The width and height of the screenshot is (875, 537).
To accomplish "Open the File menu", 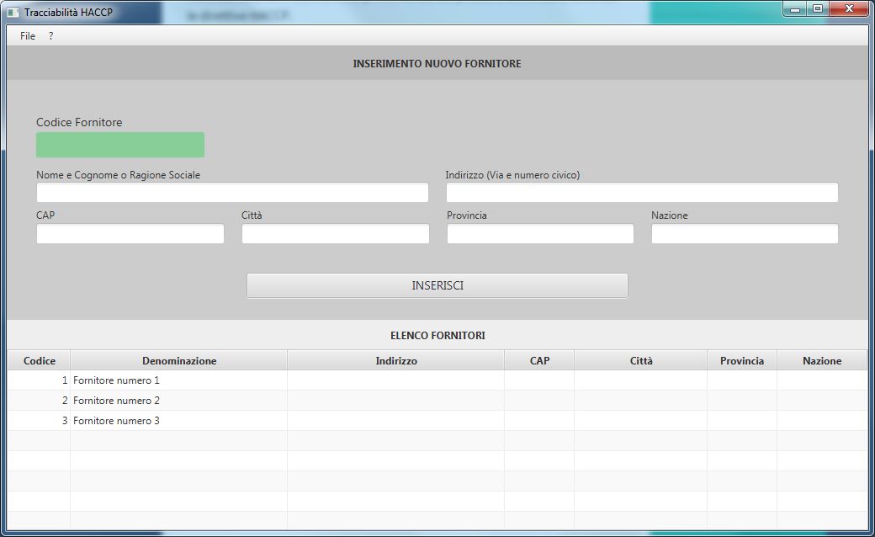I will tap(28, 36).
